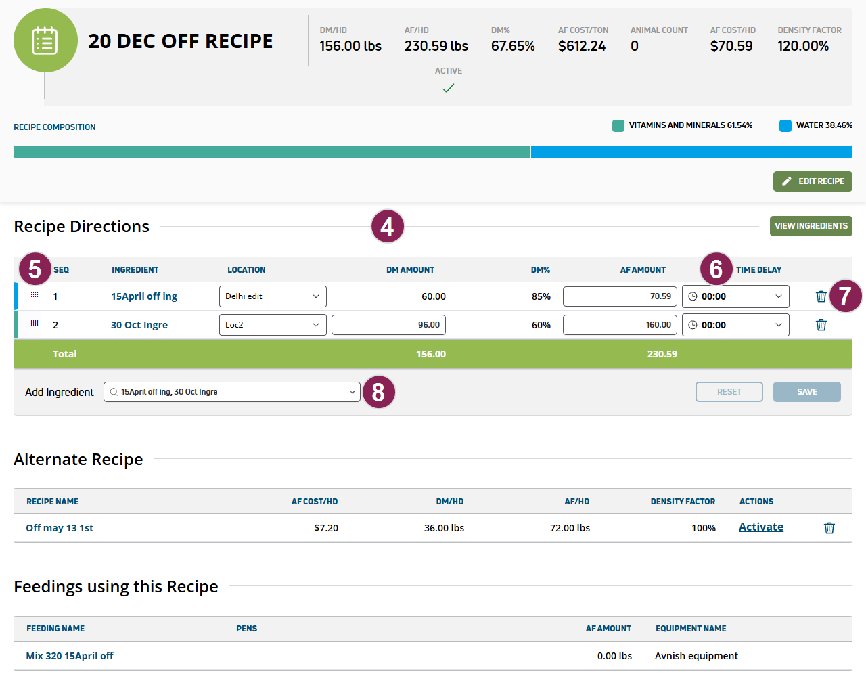
Task: Activate the Off may 13 1st recipe
Action: [760, 527]
